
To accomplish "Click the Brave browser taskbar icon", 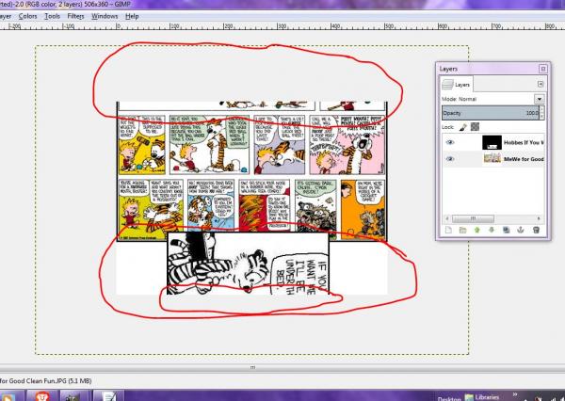I will click(x=42, y=396).
